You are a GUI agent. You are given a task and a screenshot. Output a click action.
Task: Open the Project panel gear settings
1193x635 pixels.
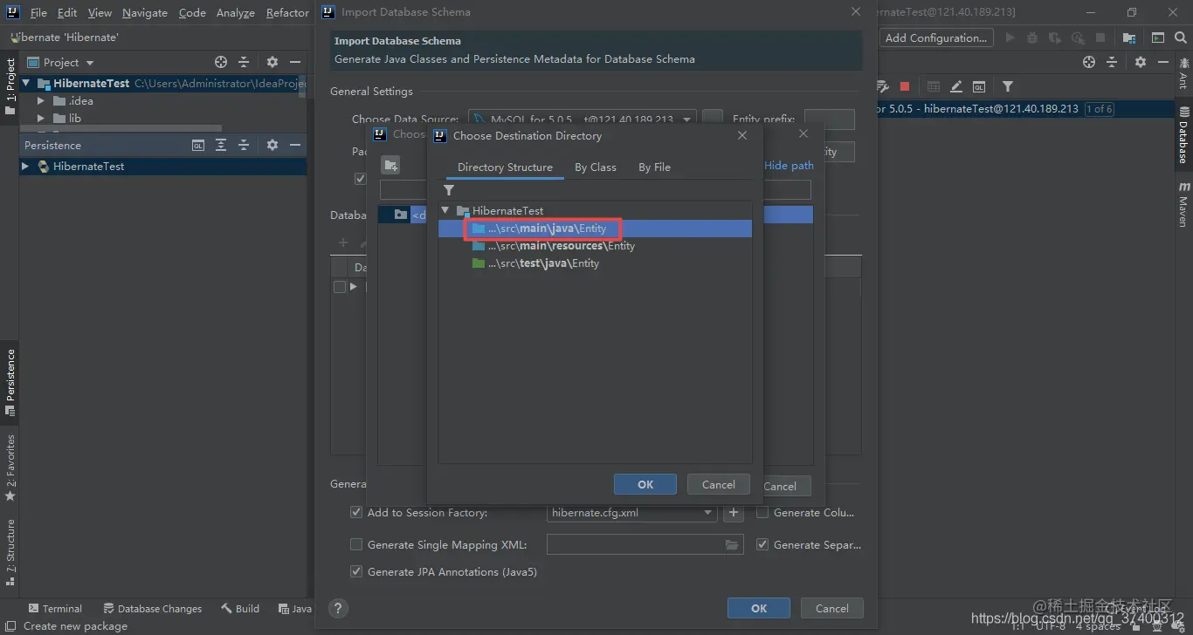pyautogui.click(x=272, y=62)
